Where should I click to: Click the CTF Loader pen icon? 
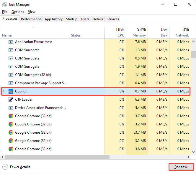pos(11,100)
